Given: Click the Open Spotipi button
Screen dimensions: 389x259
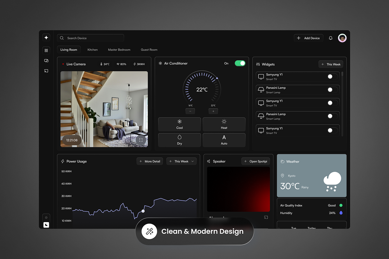Looking at the screenshot, I should tap(255, 161).
